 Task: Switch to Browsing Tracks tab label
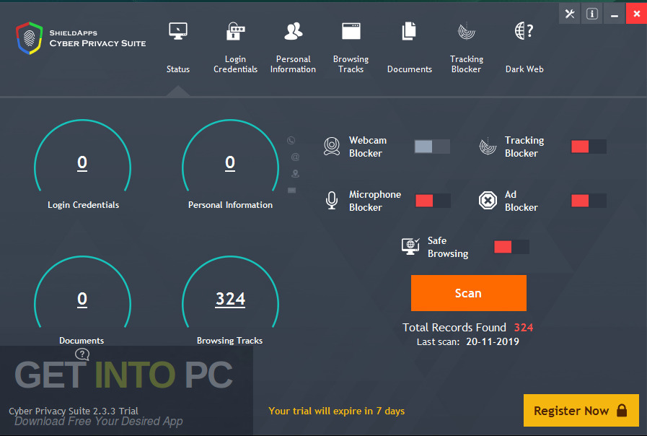click(351, 64)
